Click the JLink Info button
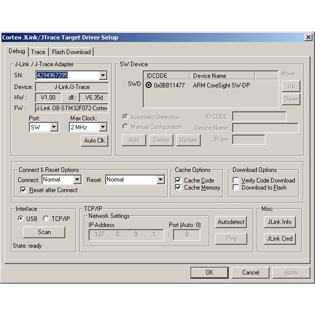Screen dimensions: 315x315 pos(279,222)
